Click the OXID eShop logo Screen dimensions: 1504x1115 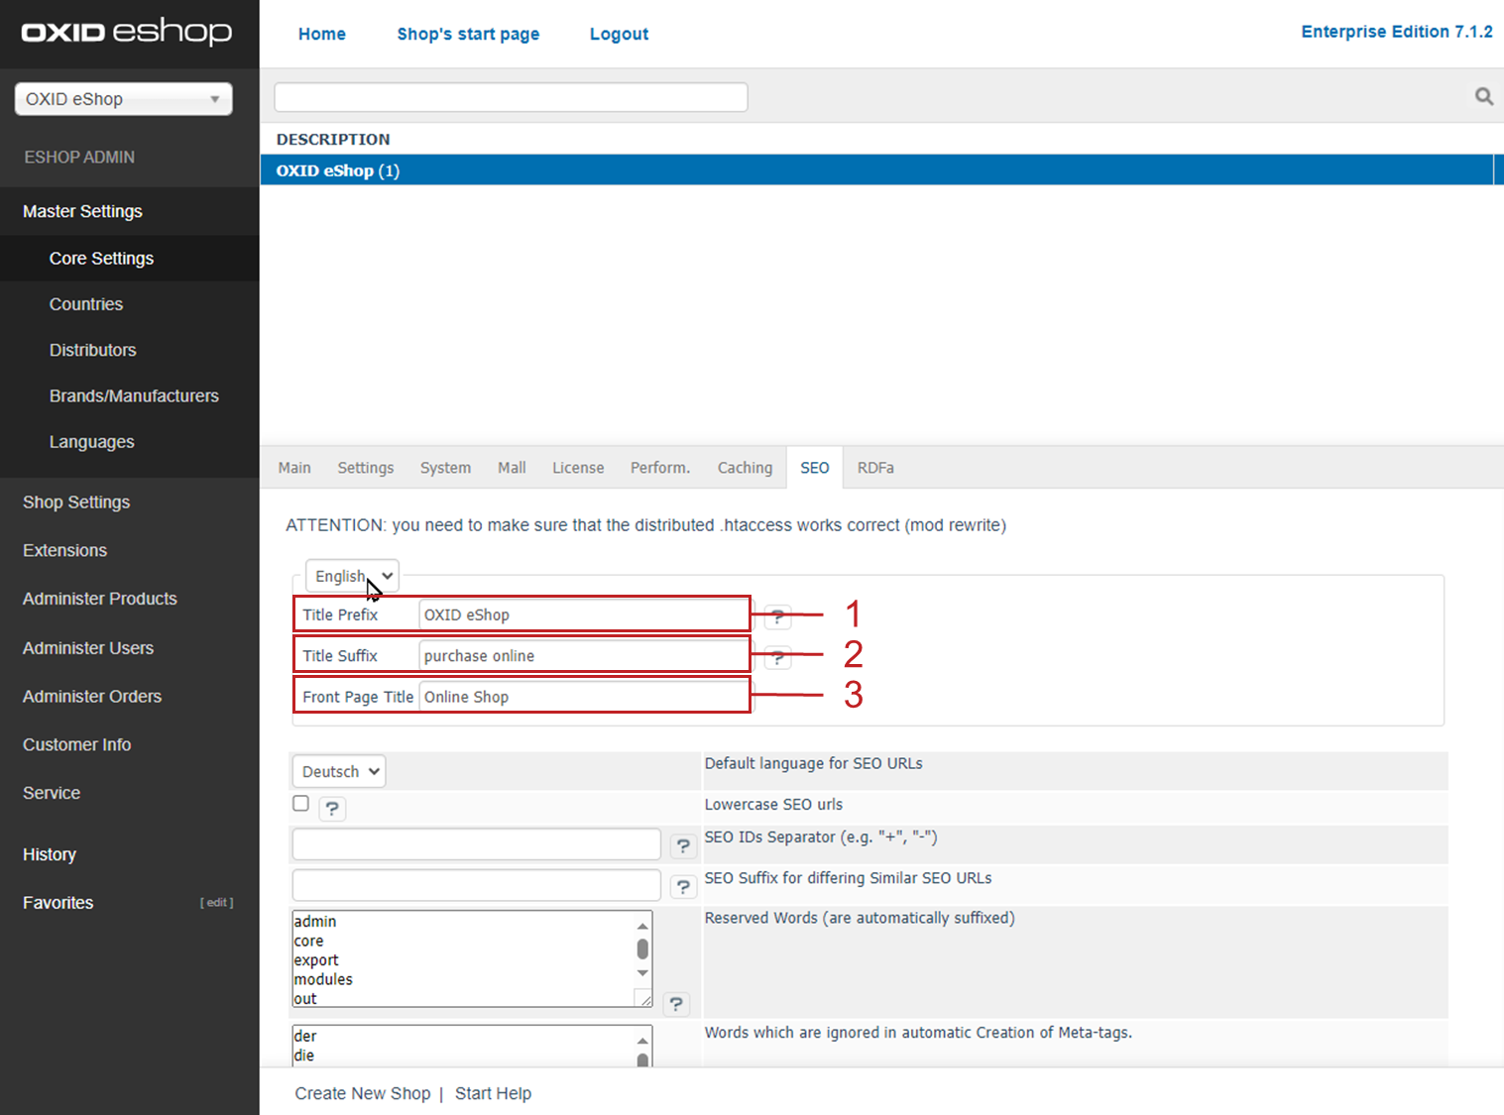click(127, 33)
